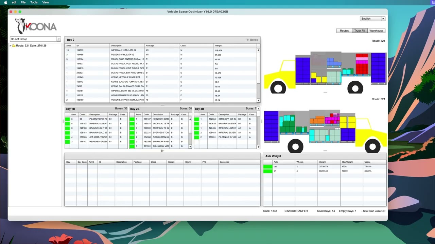Viewport: 435px width, 244px height.
Task: Sort Bay 0 table by Class column
Action: [196, 45]
